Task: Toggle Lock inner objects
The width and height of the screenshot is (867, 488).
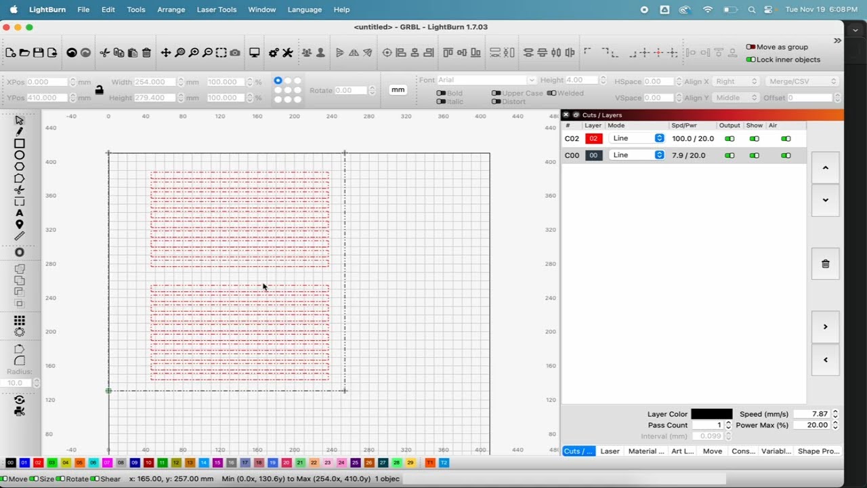Action: tap(750, 60)
